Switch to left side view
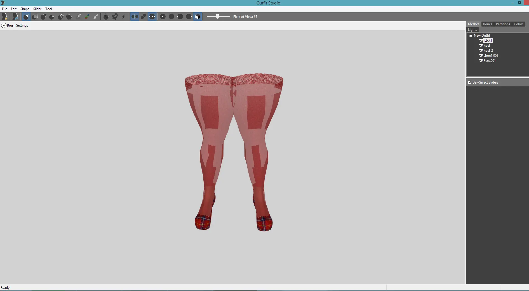Screen dimensions: 529x291 click(x=180, y=16)
